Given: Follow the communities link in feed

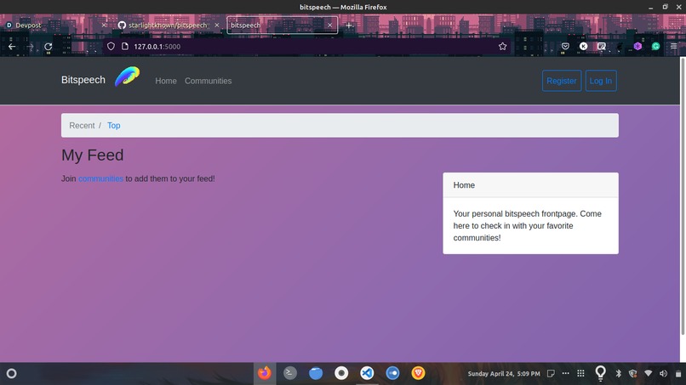Looking at the screenshot, I should coord(100,178).
